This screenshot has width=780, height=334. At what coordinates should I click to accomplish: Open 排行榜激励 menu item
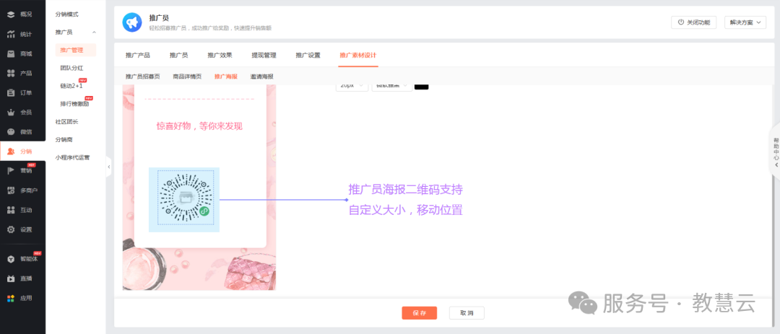pyautogui.click(x=74, y=104)
